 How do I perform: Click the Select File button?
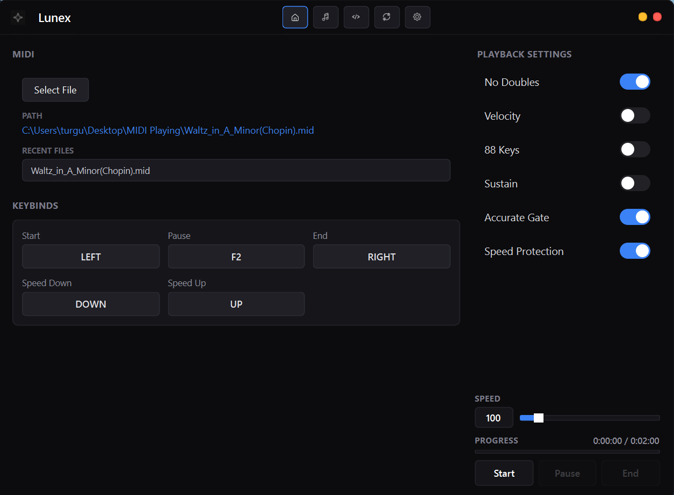click(x=55, y=90)
